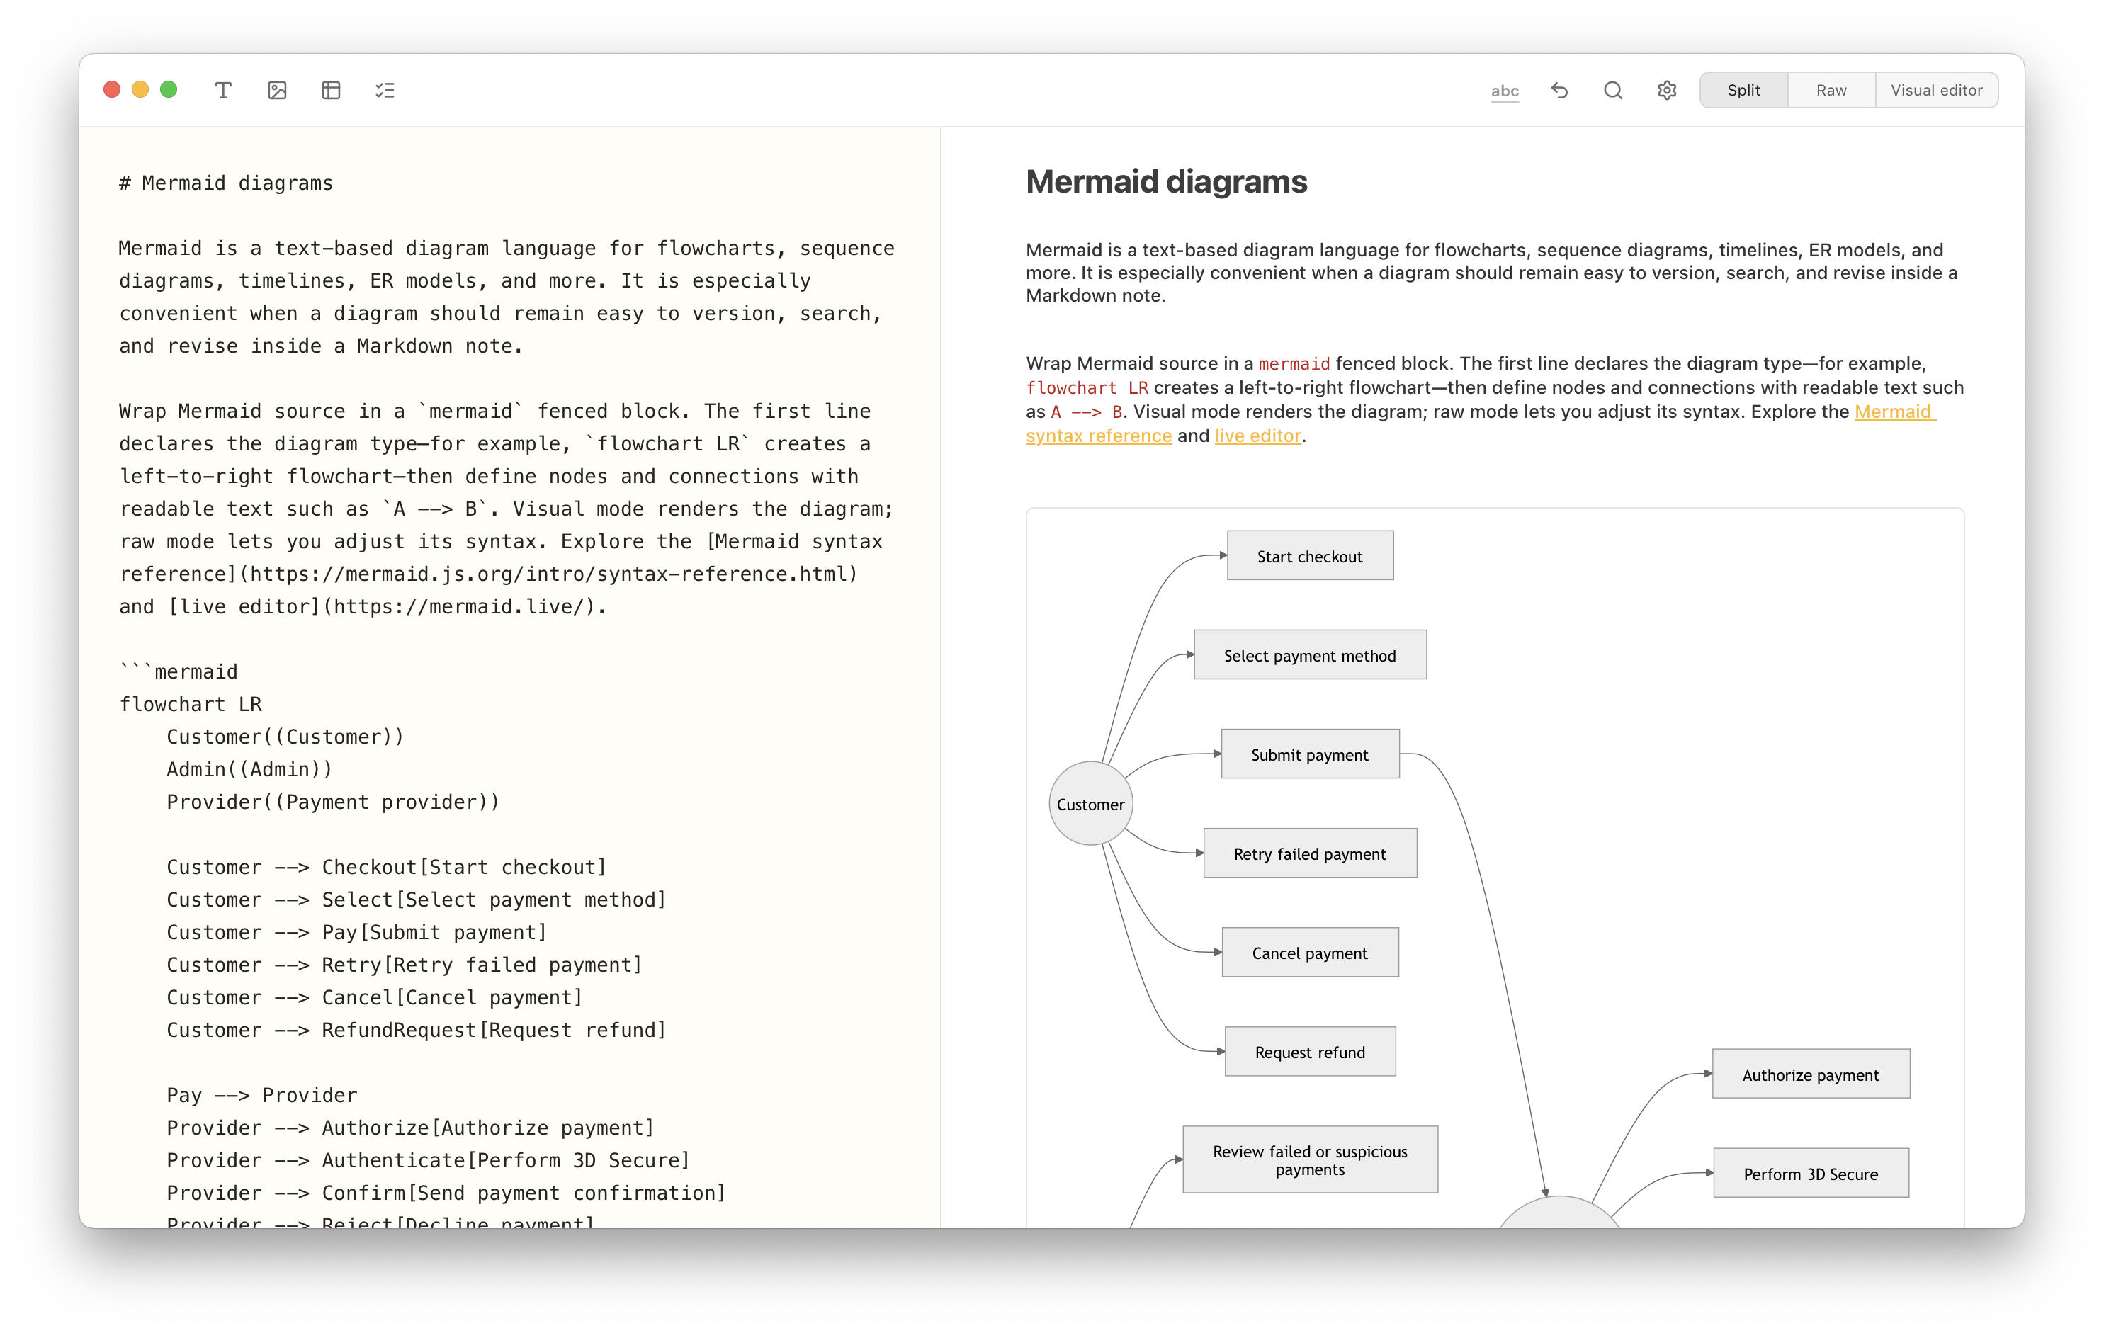Toggle spell check abc icon

(x=1505, y=91)
